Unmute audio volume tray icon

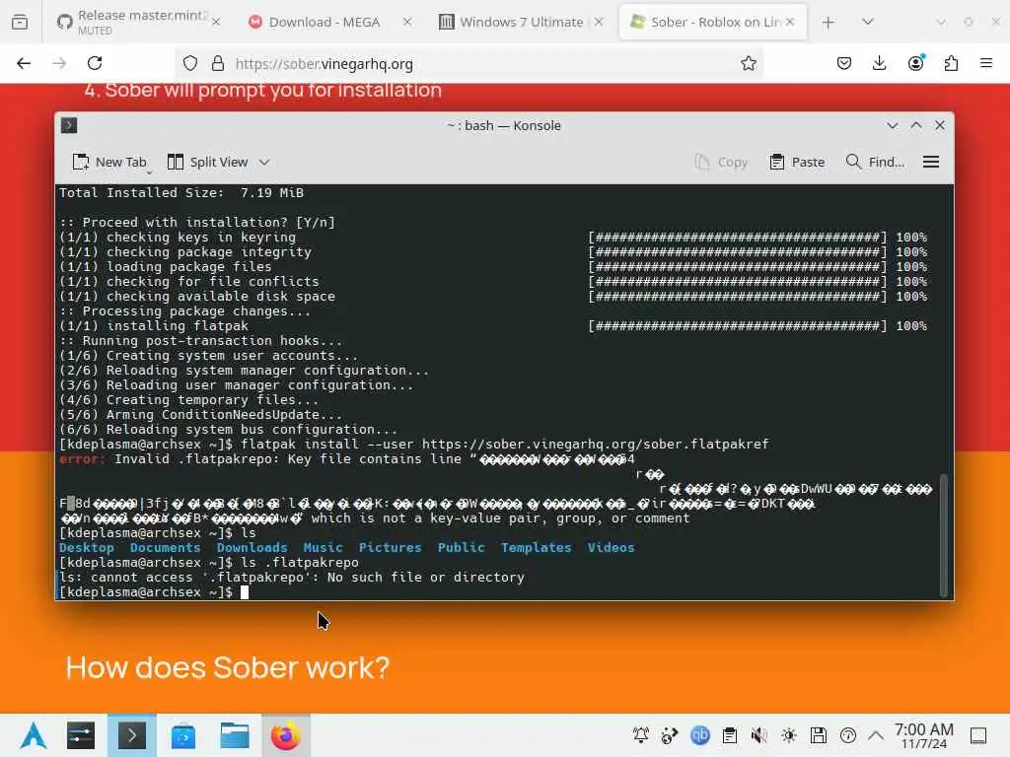pos(759,735)
